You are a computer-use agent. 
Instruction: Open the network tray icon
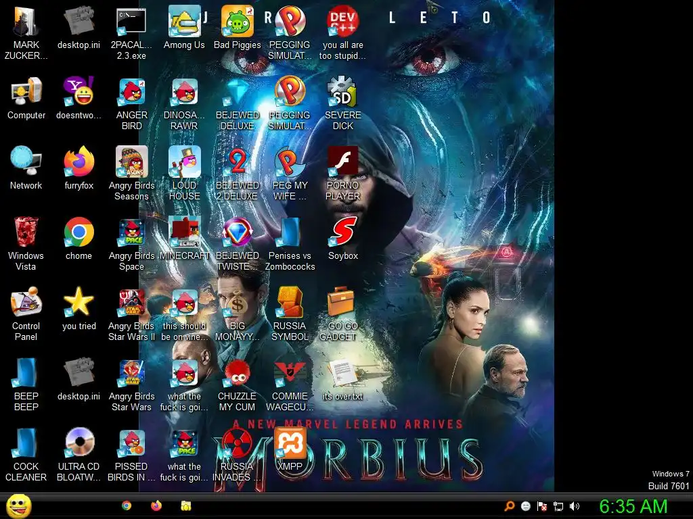coord(558,506)
